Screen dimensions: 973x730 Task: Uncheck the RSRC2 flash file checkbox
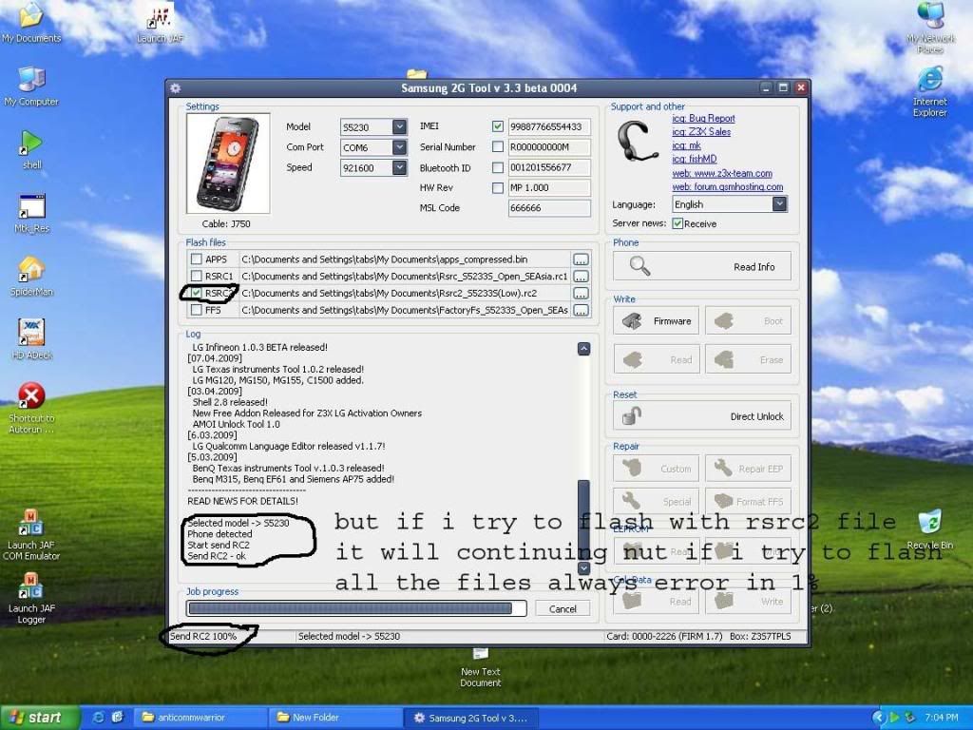(x=197, y=293)
